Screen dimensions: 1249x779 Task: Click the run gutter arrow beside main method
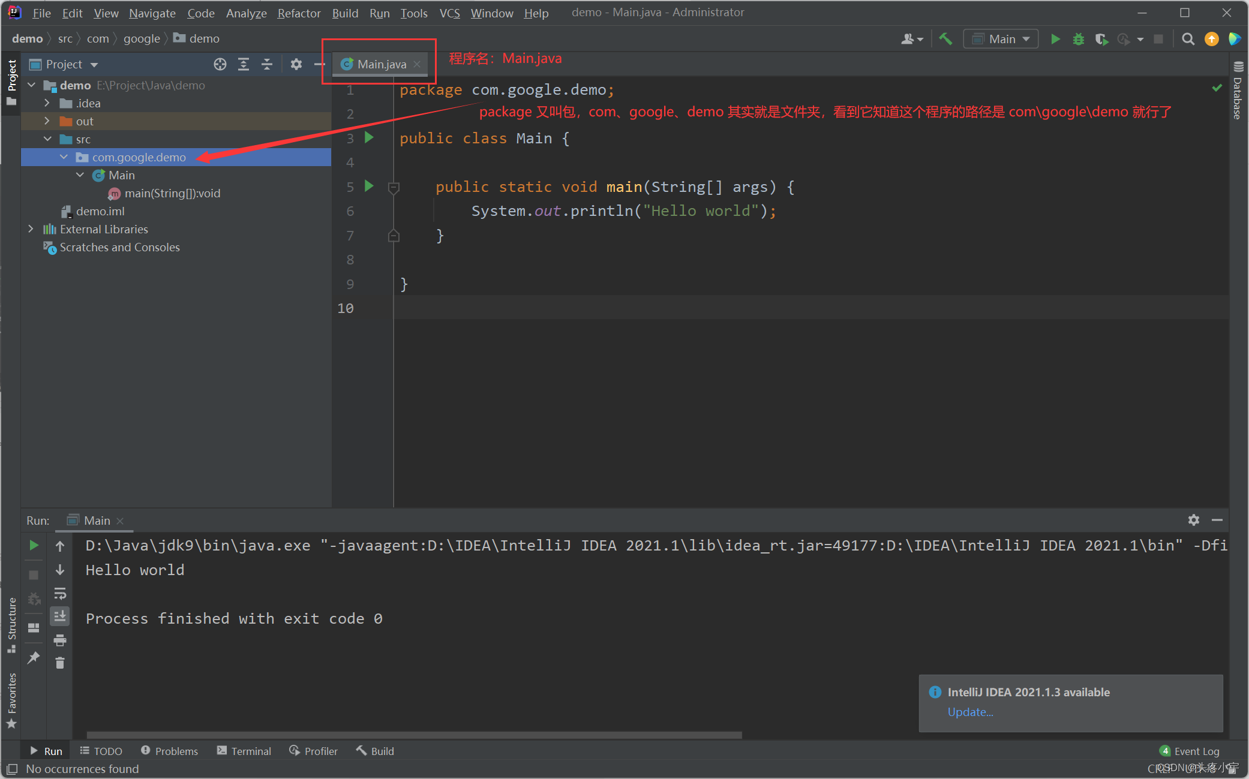pos(370,187)
